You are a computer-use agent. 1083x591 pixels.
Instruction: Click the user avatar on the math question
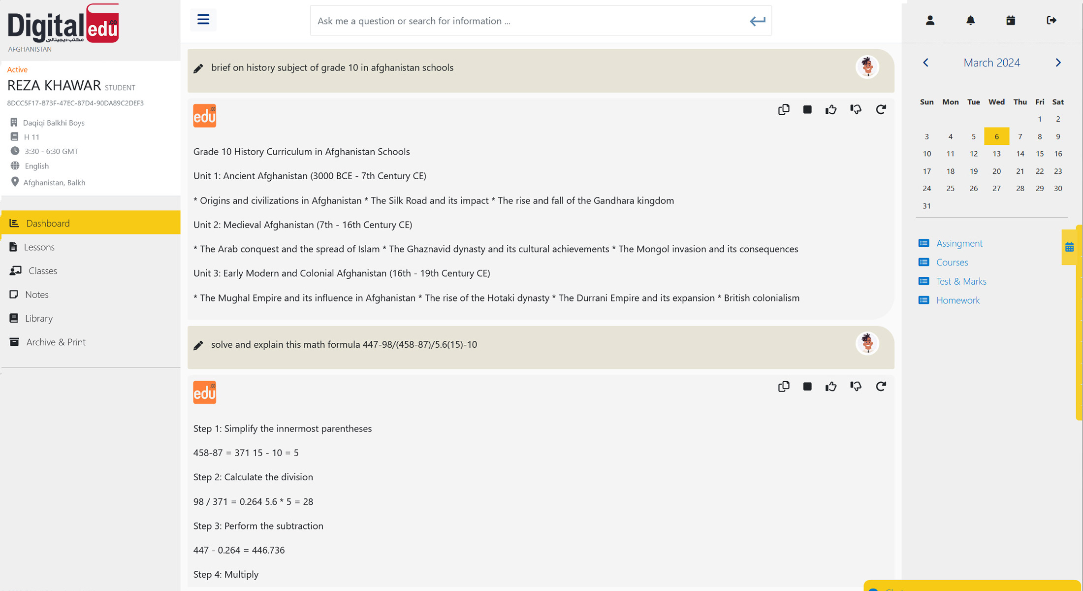(x=867, y=343)
